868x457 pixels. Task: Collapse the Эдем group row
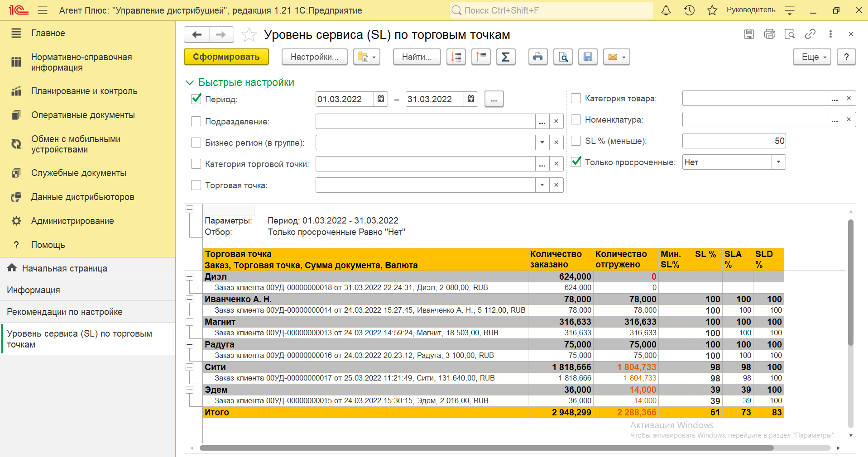190,390
